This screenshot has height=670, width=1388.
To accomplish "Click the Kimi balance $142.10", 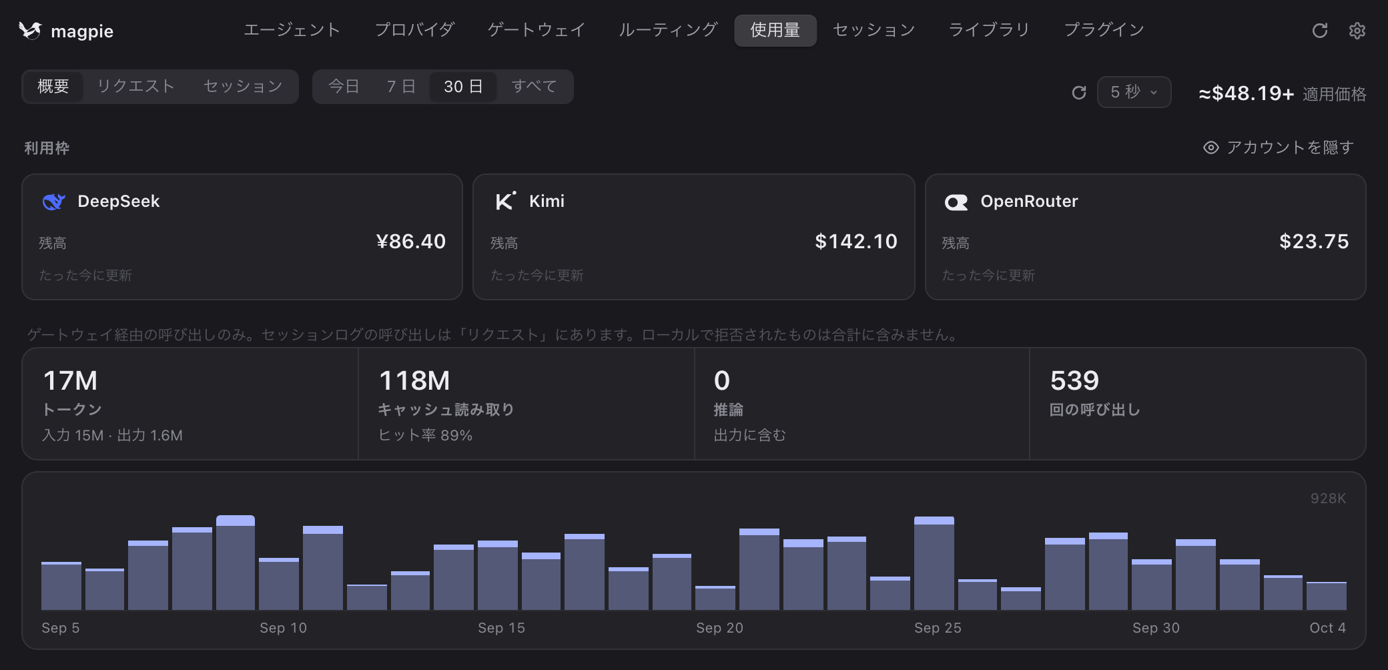I will [x=856, y=241].
